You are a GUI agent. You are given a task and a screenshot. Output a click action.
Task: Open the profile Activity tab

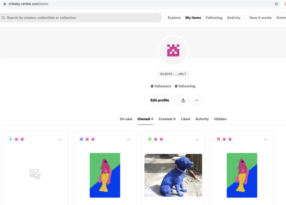(202, 119)
